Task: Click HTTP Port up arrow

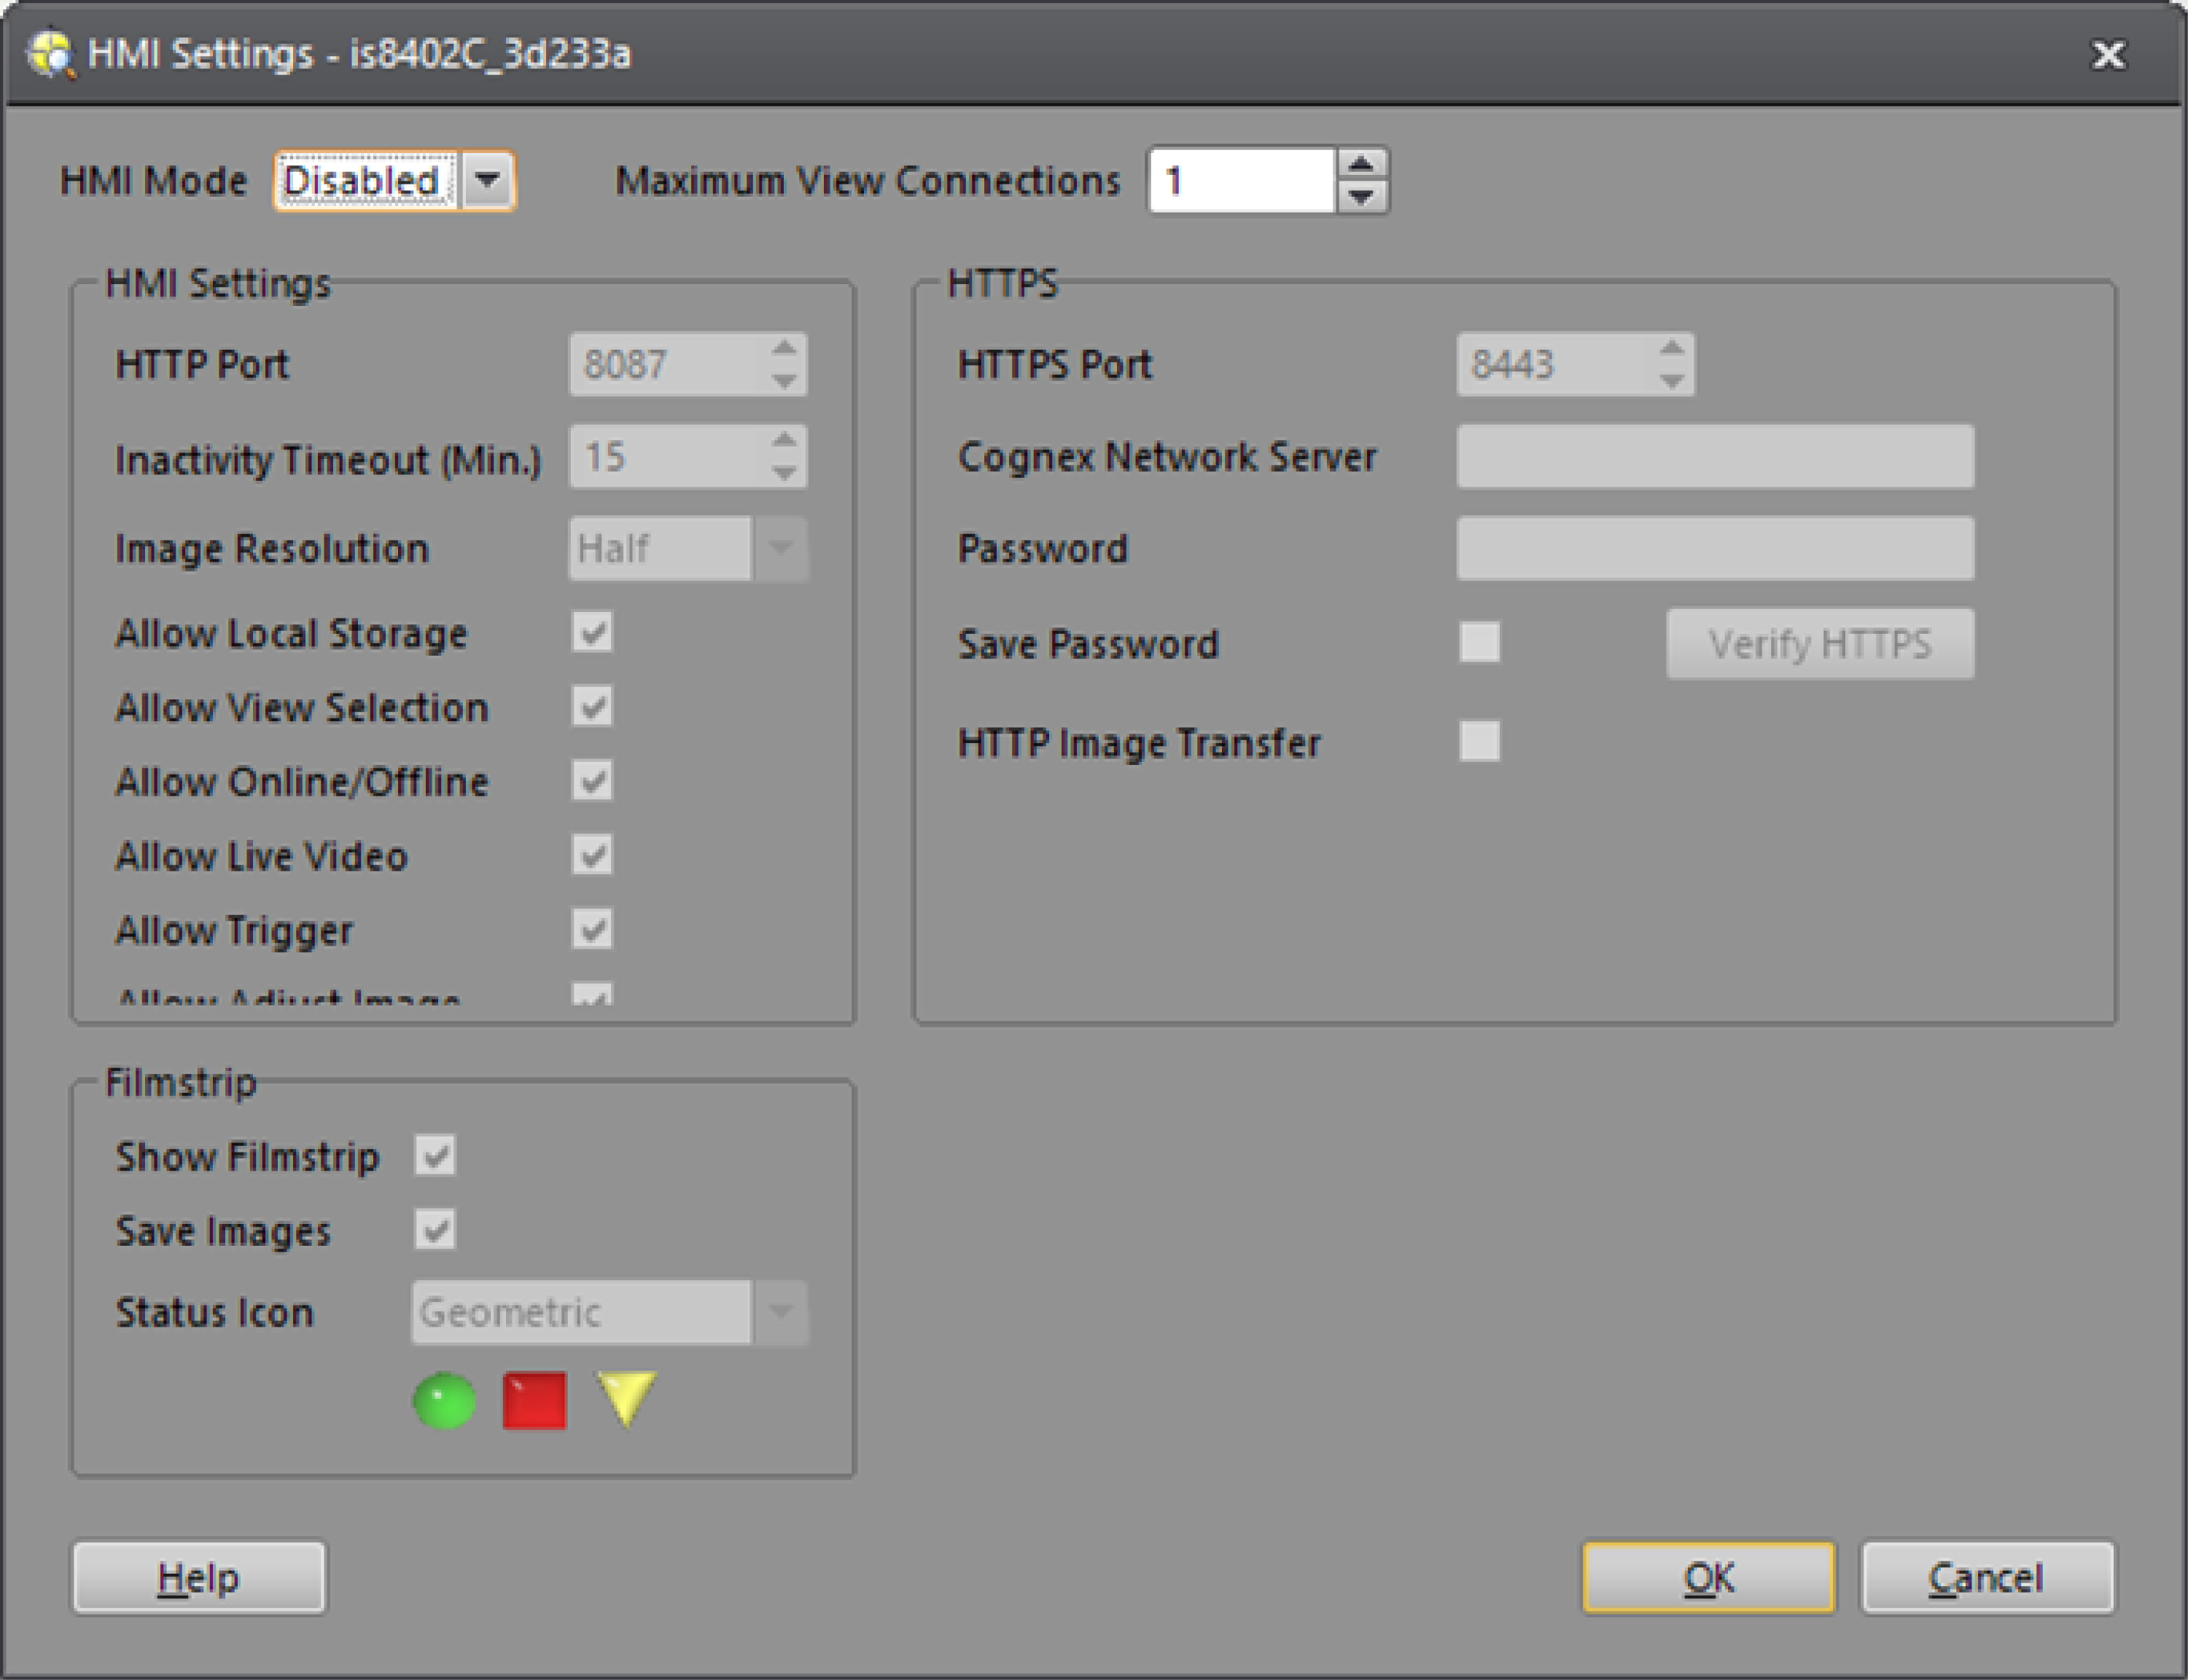Action: coord(785,348)
